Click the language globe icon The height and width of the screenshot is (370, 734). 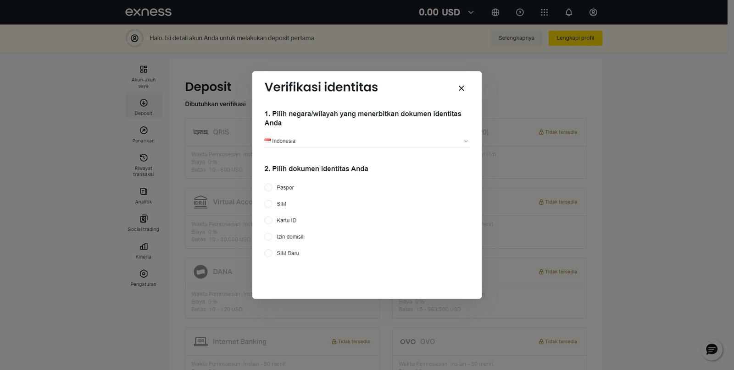(x=495, y=12)
